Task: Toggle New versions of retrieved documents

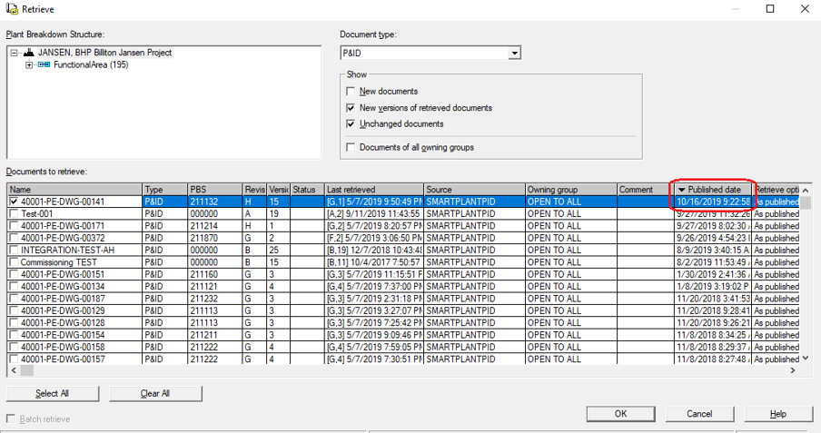Action: point(351,108)
